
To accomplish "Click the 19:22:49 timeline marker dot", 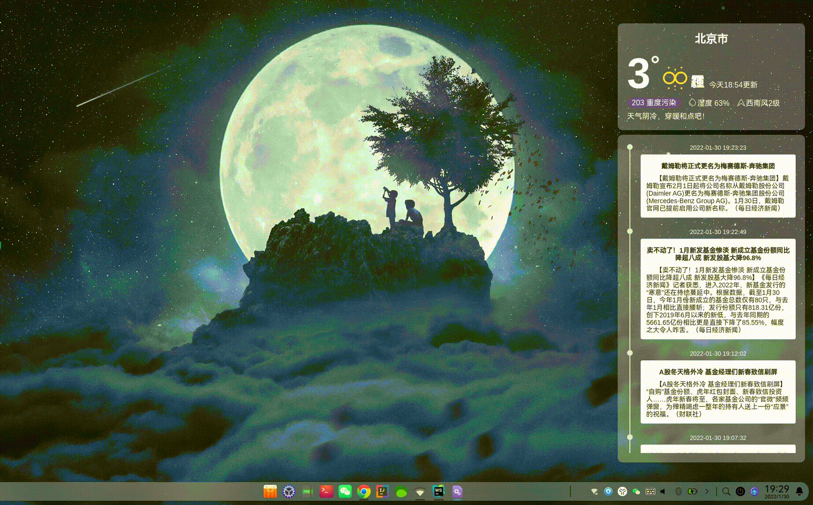I will [x=630, y=231].
